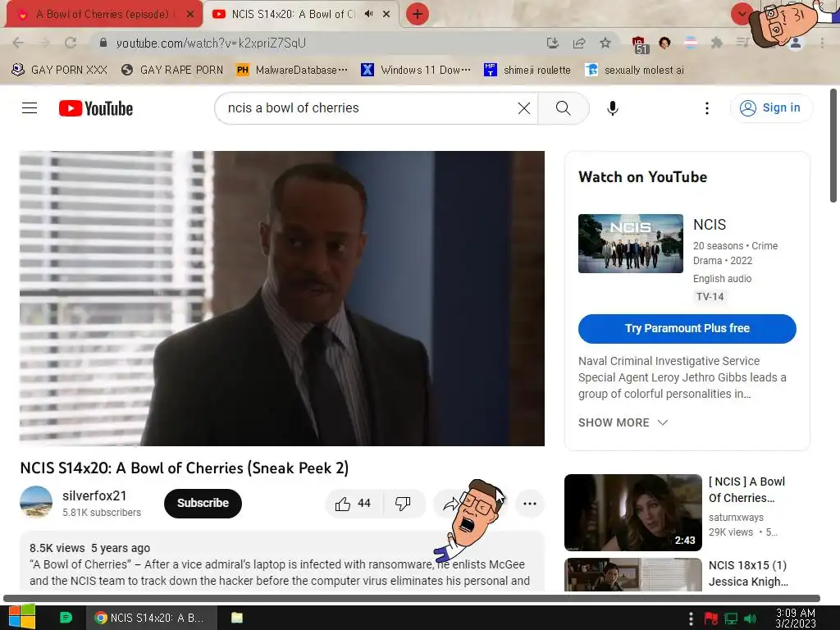Click the address bar URL
Screen dimensions: 840x630
[x=211, y=43]
